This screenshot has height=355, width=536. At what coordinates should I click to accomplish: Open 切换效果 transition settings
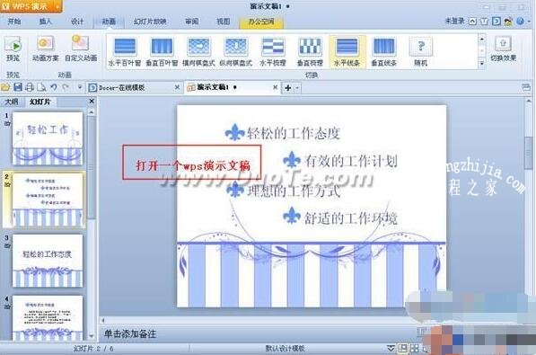tap(503, 49)
